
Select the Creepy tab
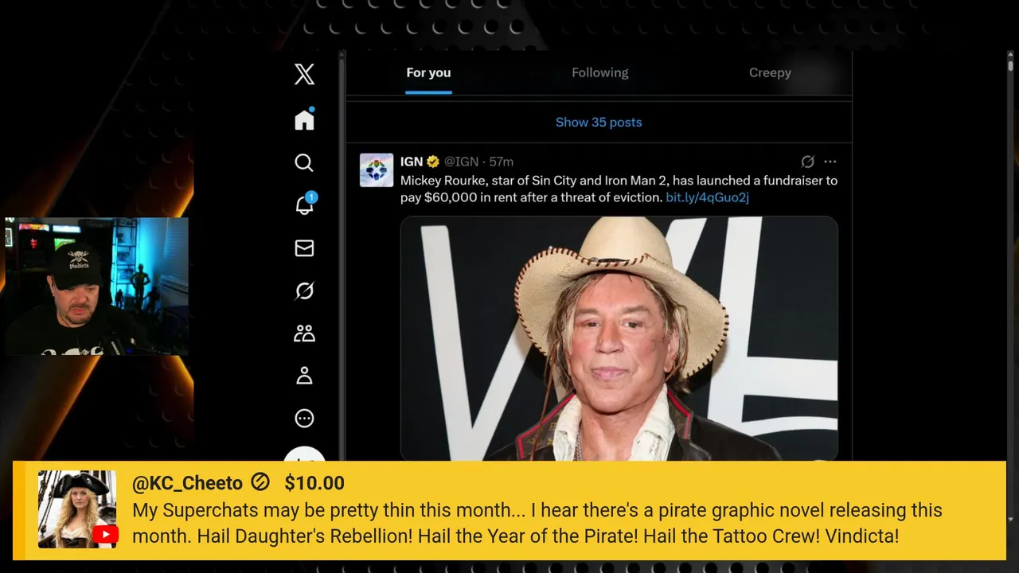(769, 72)
